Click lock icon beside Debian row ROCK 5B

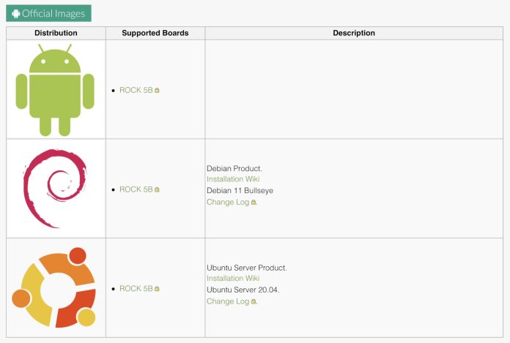(x=157, y=189)
